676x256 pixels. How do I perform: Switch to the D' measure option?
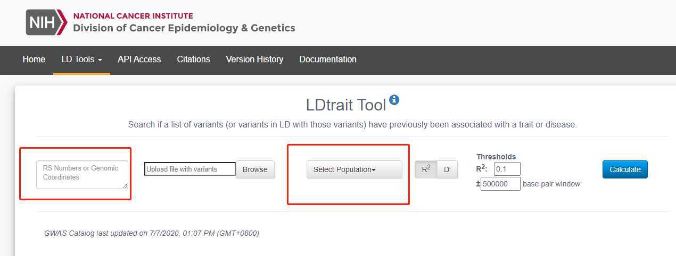(x=447, y=169)
